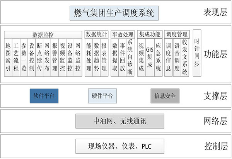Select the 参数一览 column box
The width and height of the screenshot is (232, 159).
click(x=24, y=58)
